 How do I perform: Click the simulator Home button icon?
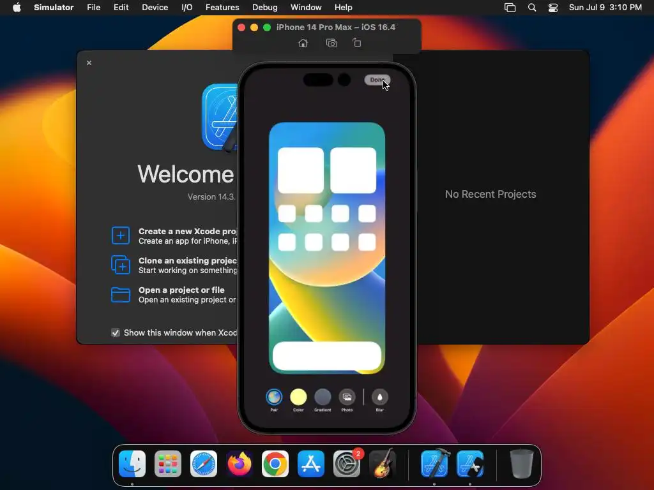[303, 43]
